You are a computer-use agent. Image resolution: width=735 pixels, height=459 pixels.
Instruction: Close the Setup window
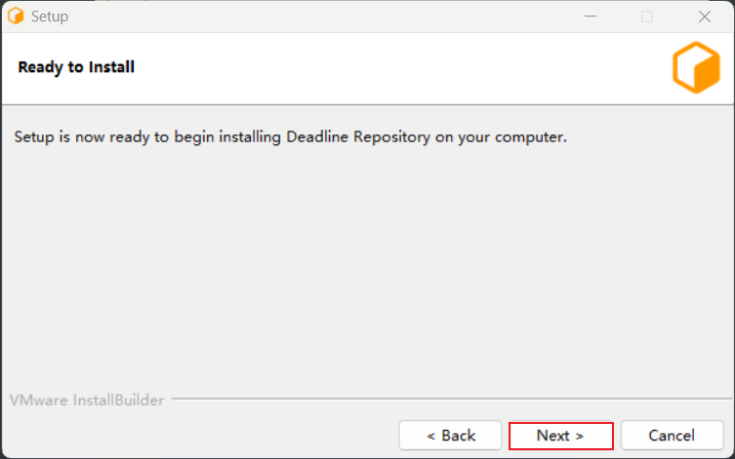click(x=705, y=17)
